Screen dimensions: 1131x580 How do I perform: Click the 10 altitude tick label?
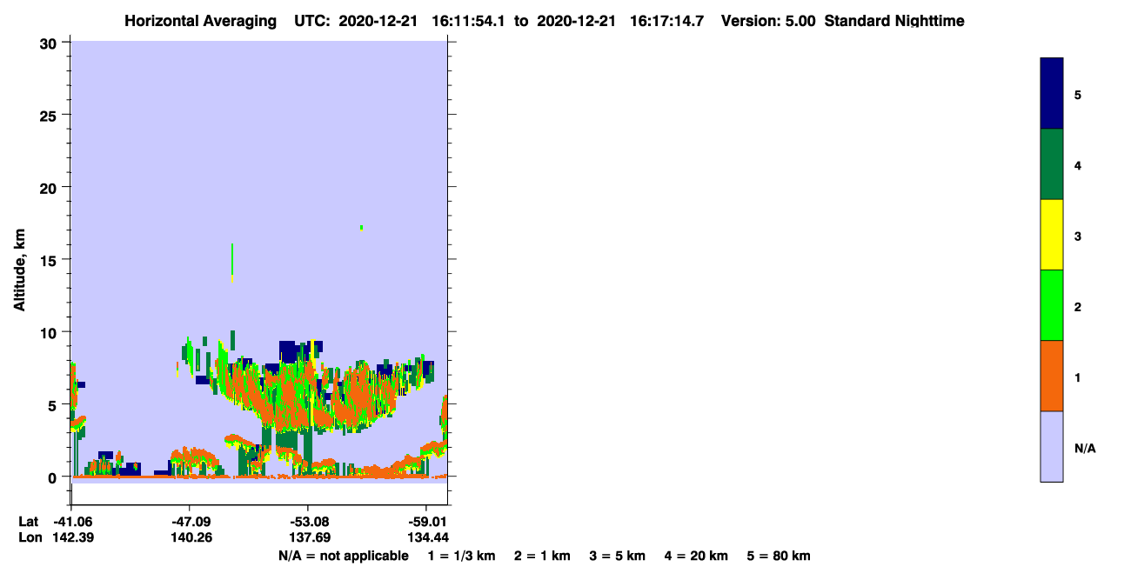tap(50, 332)
